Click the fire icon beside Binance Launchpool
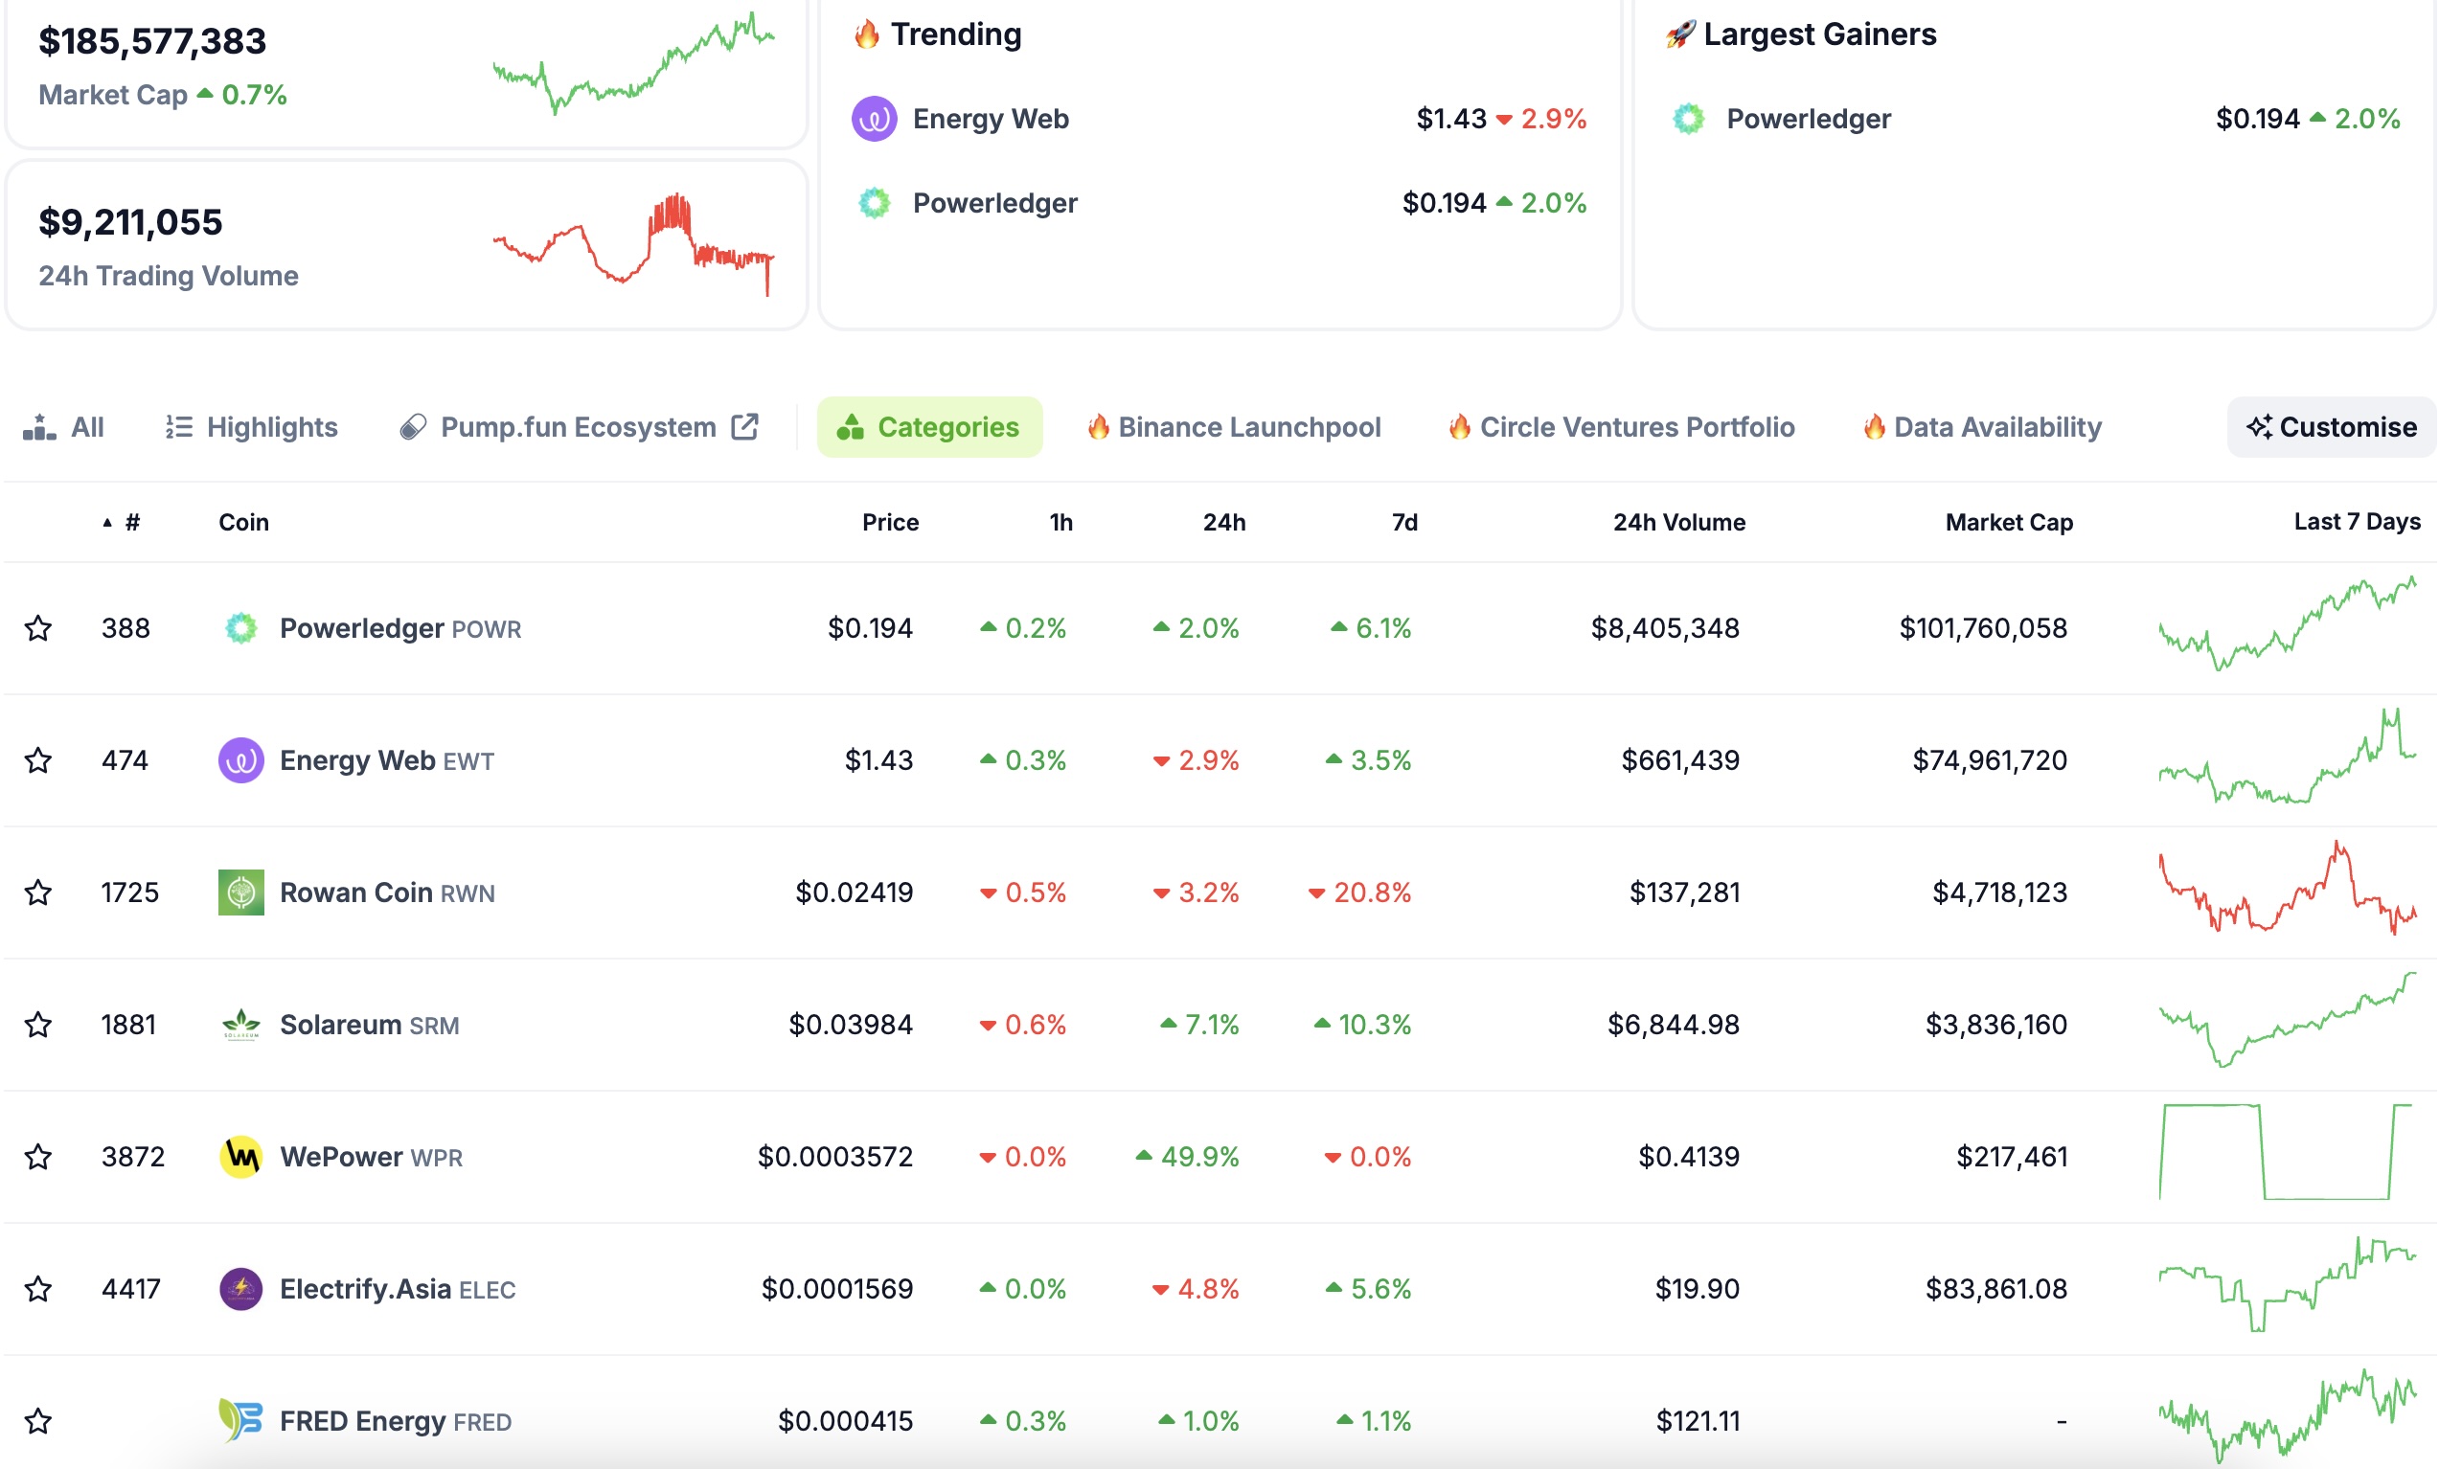 pyautogui.click(x=1098, y=427)
